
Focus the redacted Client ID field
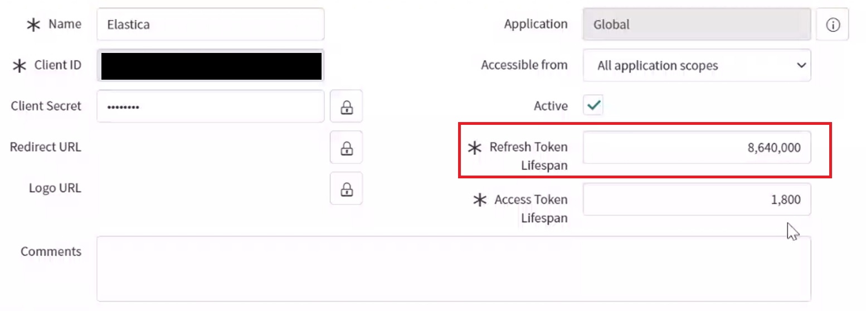[x=210, y=66]
